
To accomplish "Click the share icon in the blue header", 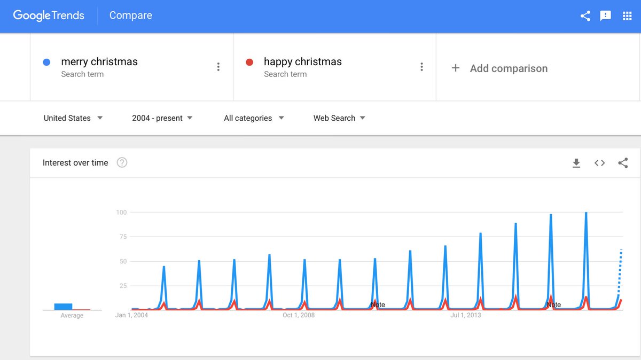I will (x=585, y=15).
